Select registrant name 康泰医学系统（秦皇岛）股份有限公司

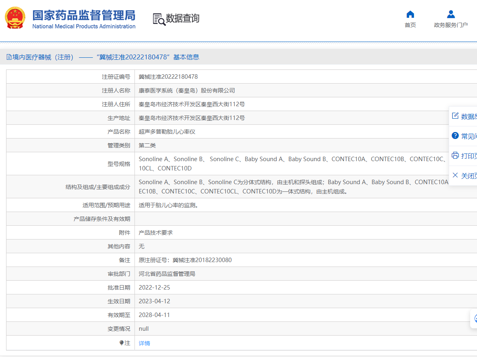click(187, 90)
